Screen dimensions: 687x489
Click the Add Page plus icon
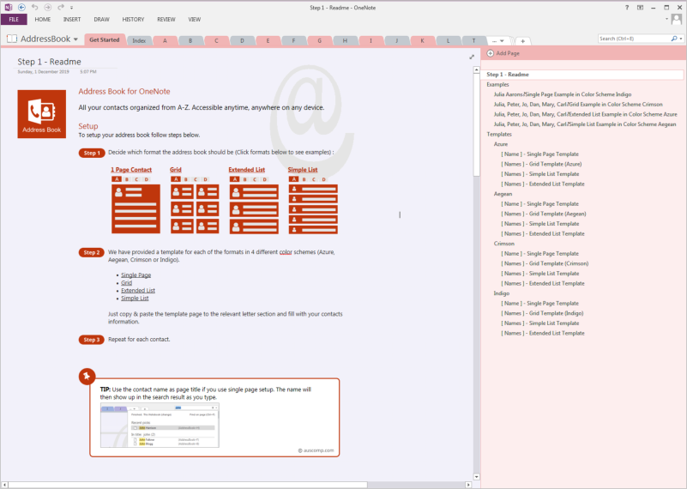tap(491, 53)
